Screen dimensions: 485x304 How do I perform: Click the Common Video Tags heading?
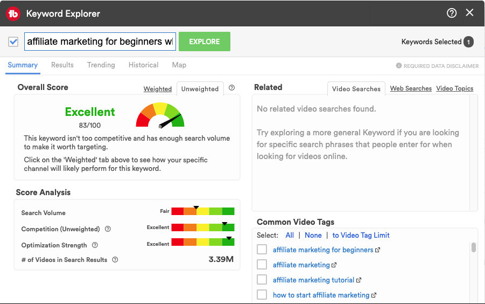[x=296, y=222]
